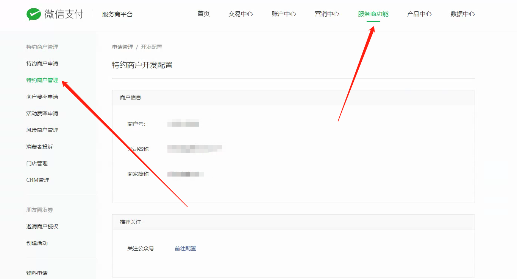The image size is (517, 279).
Task: Select the 服务商功能 tab
Action: (x=373, y=14)
